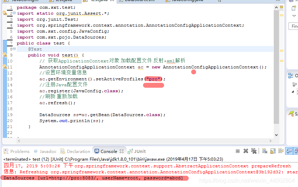The height and width of the screenshot is (187, 298).
Task: Click the yellow overview ruler summary square
Action: 281,7
